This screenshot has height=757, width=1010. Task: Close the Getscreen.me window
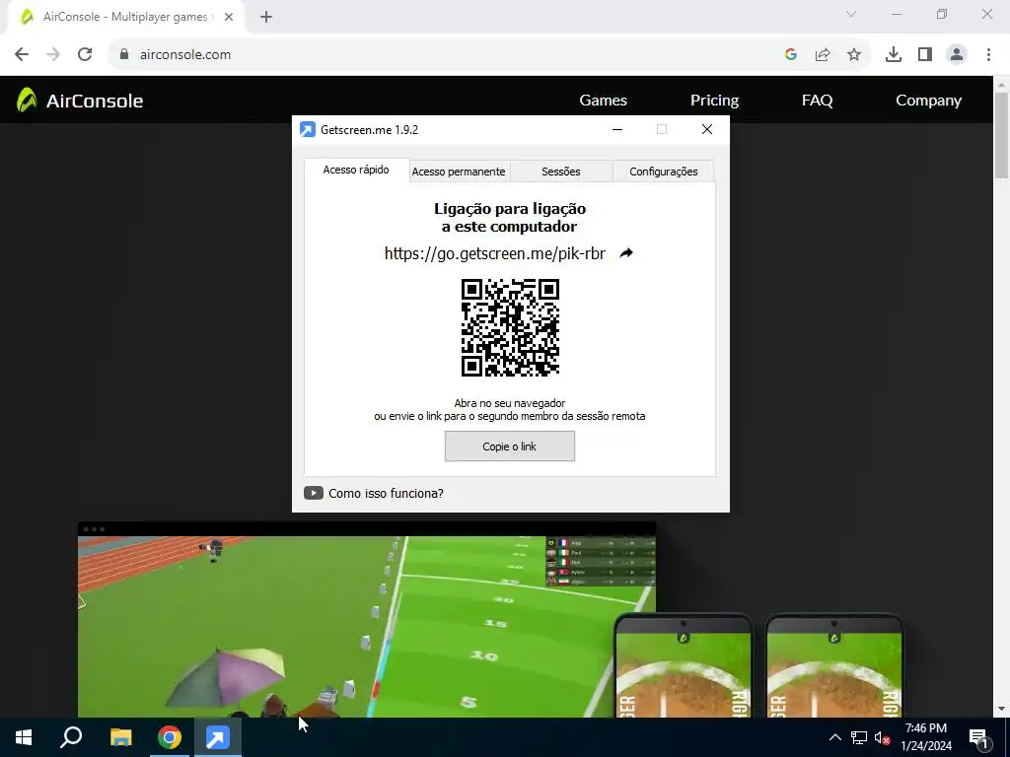point(706,129)
